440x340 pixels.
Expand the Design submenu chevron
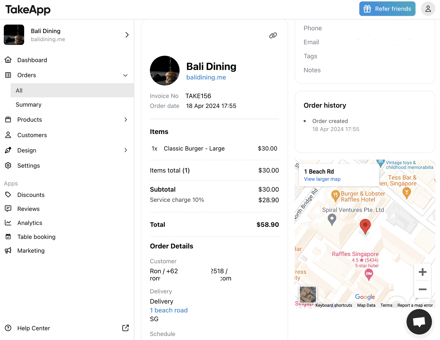coord(126,150)
